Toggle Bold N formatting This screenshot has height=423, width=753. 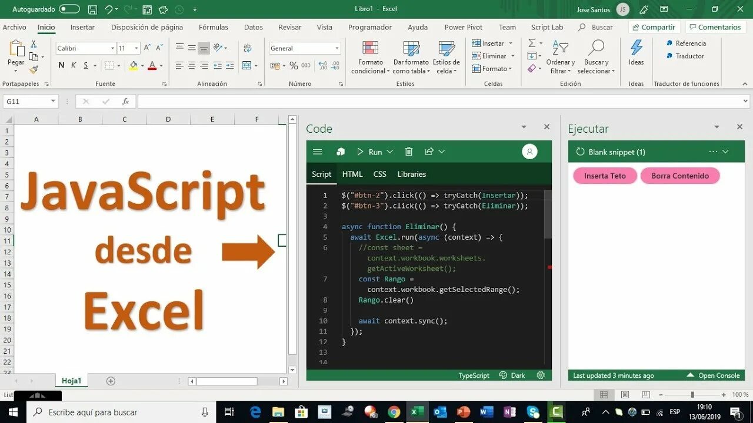click(61, 65)
